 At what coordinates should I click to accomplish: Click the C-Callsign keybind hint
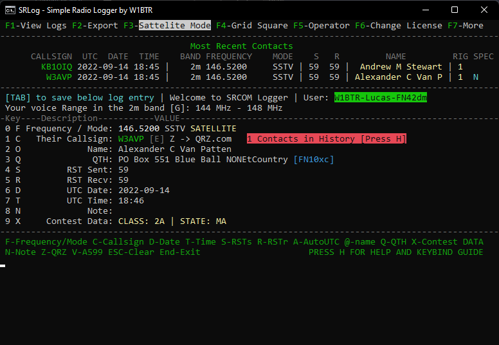coord(118,242)
